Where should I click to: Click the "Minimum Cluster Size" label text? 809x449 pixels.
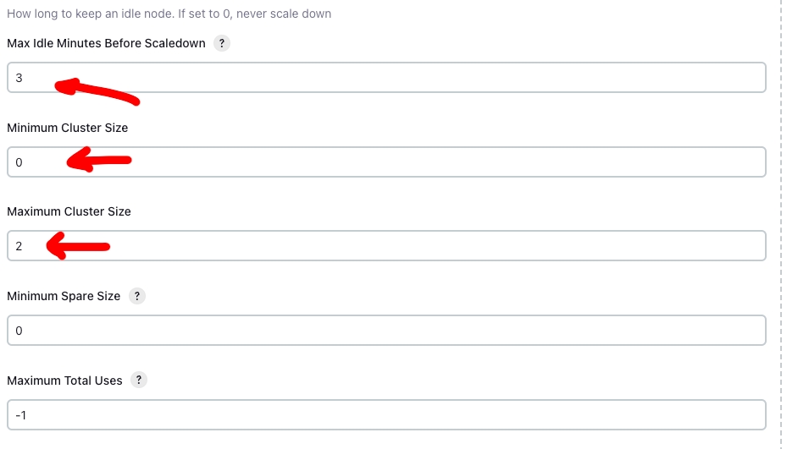[x=68, y=128]
